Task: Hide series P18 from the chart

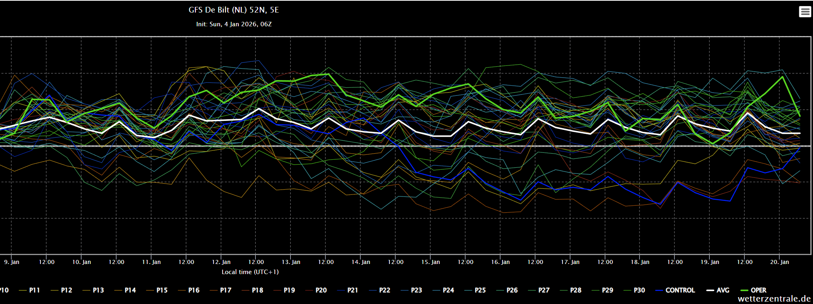Action: tap(252, 290)
